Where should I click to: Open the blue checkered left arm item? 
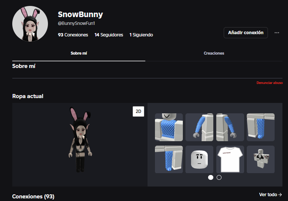tap(230, 127)
